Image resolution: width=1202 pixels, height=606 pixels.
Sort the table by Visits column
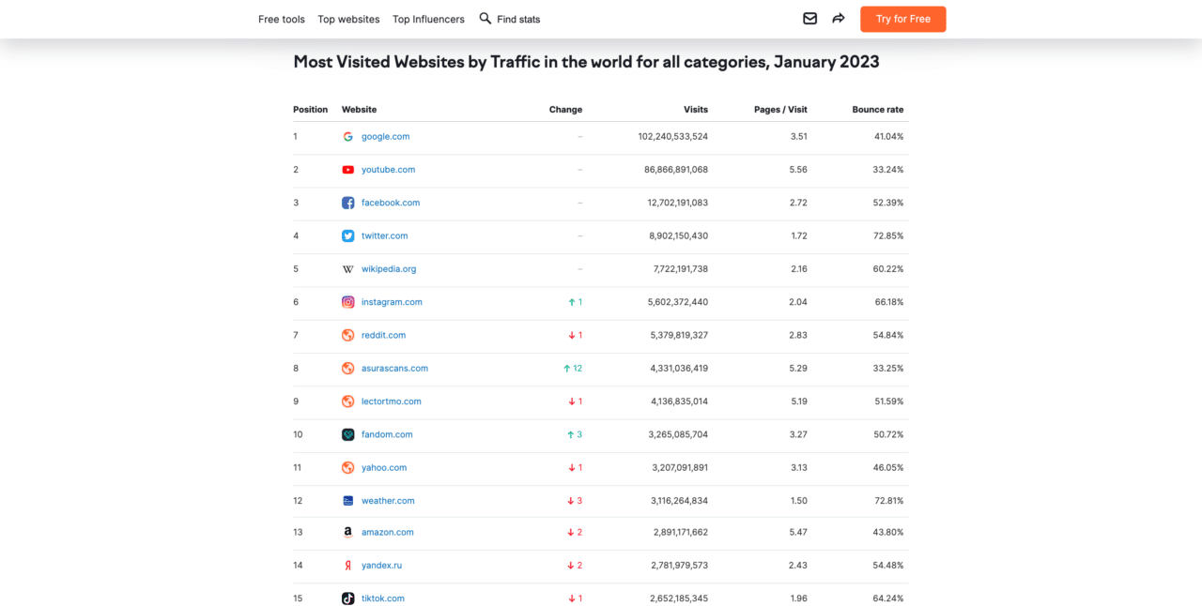696,109
